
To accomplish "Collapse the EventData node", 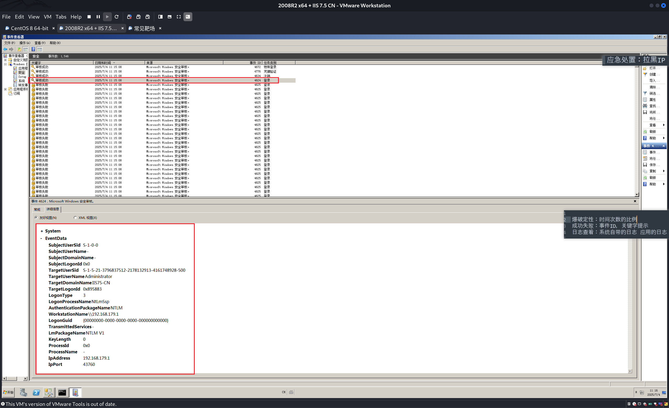I will click(x=41, y=239).
